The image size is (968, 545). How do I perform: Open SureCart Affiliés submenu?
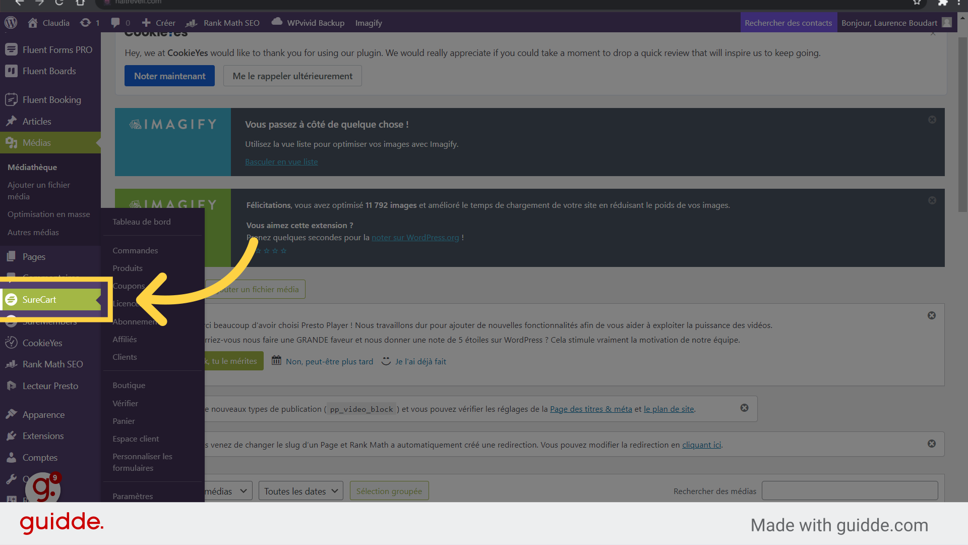coord(125,339)
